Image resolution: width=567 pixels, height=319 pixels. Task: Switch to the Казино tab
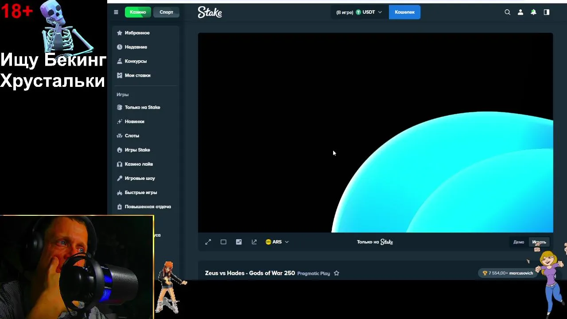tap(138, 12)
